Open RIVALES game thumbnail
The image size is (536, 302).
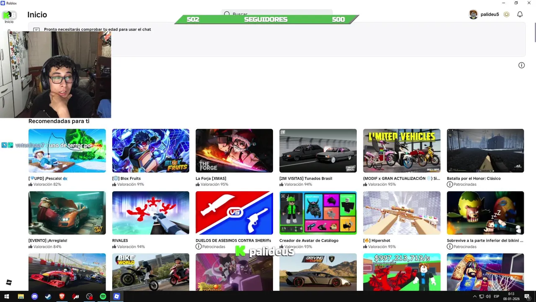(x=151, y=213)
